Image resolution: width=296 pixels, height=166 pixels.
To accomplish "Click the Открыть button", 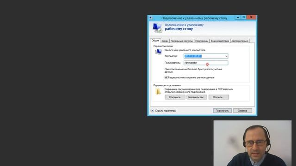I will [x=219, y=97].
